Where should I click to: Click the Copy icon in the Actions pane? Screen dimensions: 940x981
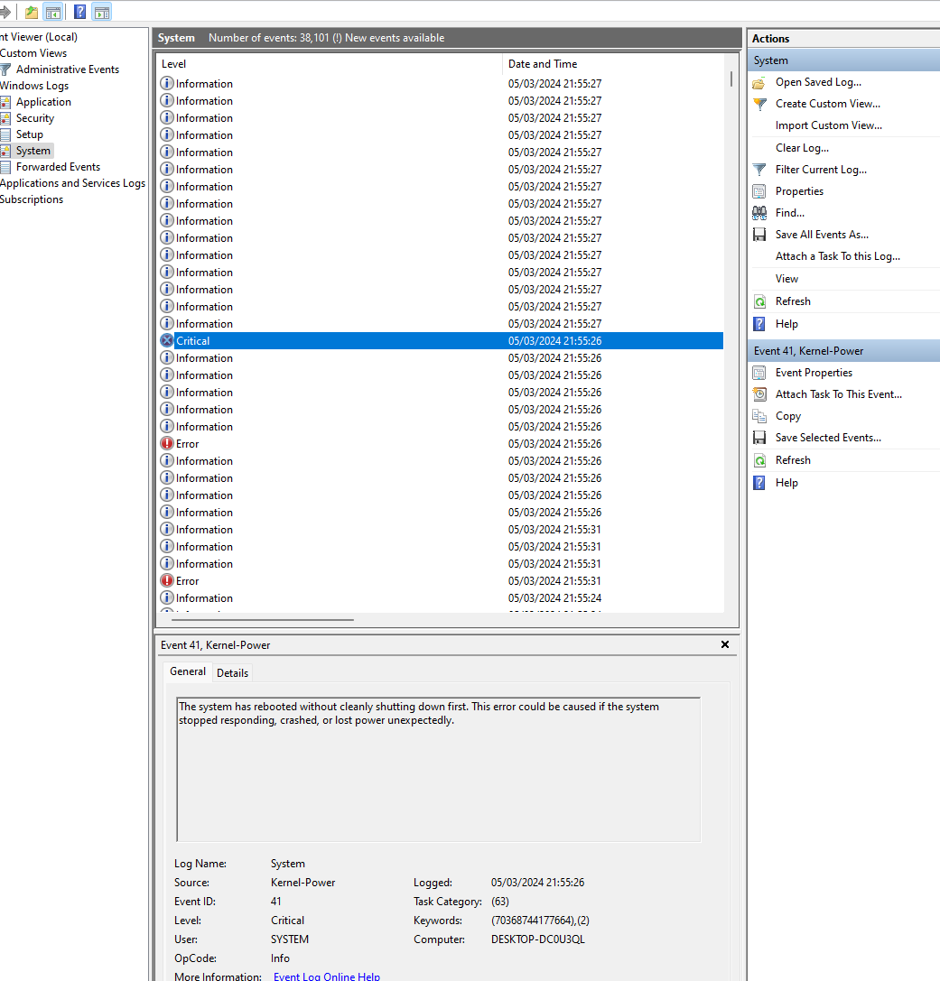(759, 416)
